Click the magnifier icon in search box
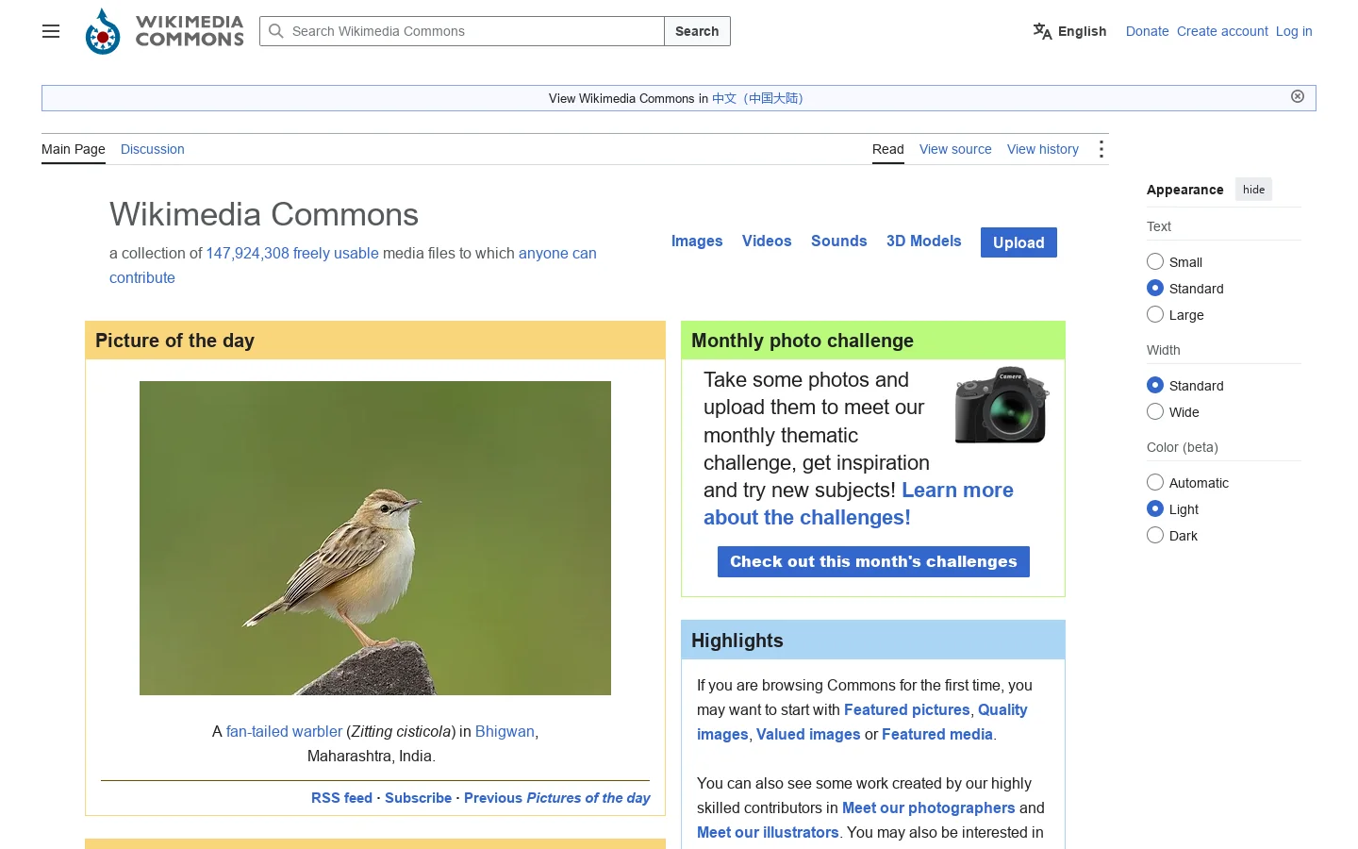Viewport: 1358px width, 849px height. [276, 31]
